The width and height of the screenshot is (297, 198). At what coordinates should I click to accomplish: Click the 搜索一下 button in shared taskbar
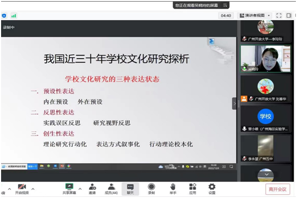[x=33, y=166]
